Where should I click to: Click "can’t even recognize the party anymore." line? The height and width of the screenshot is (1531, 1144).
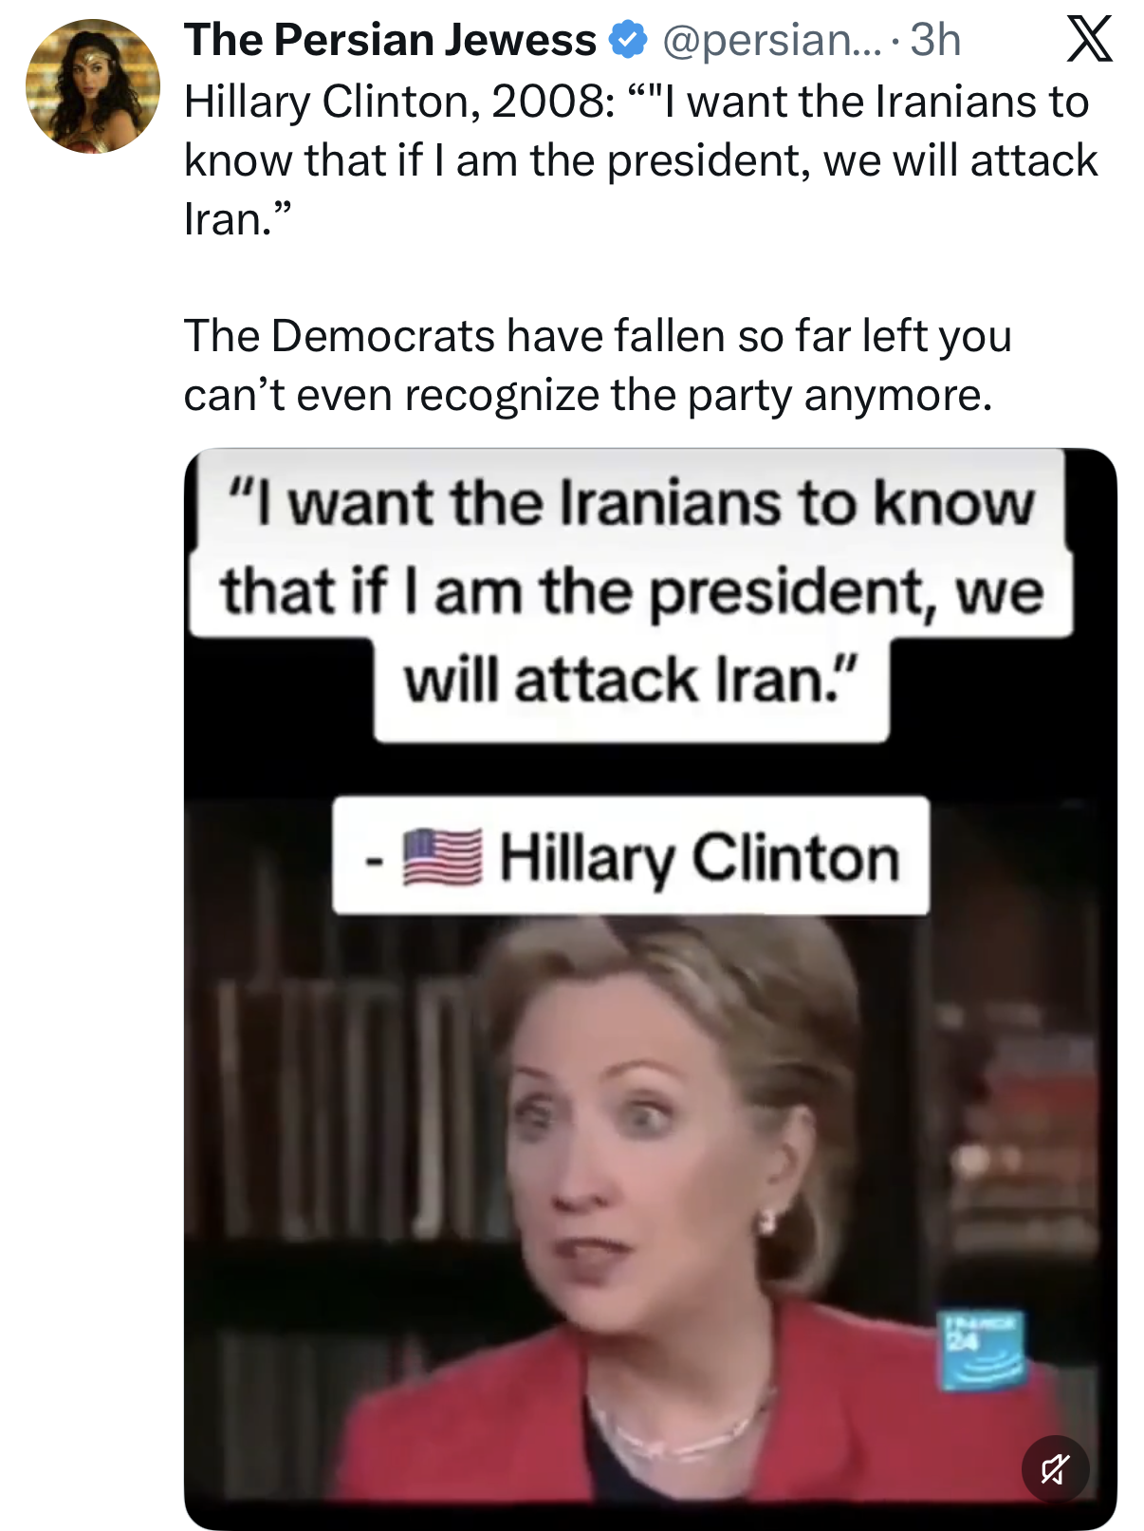588,395
